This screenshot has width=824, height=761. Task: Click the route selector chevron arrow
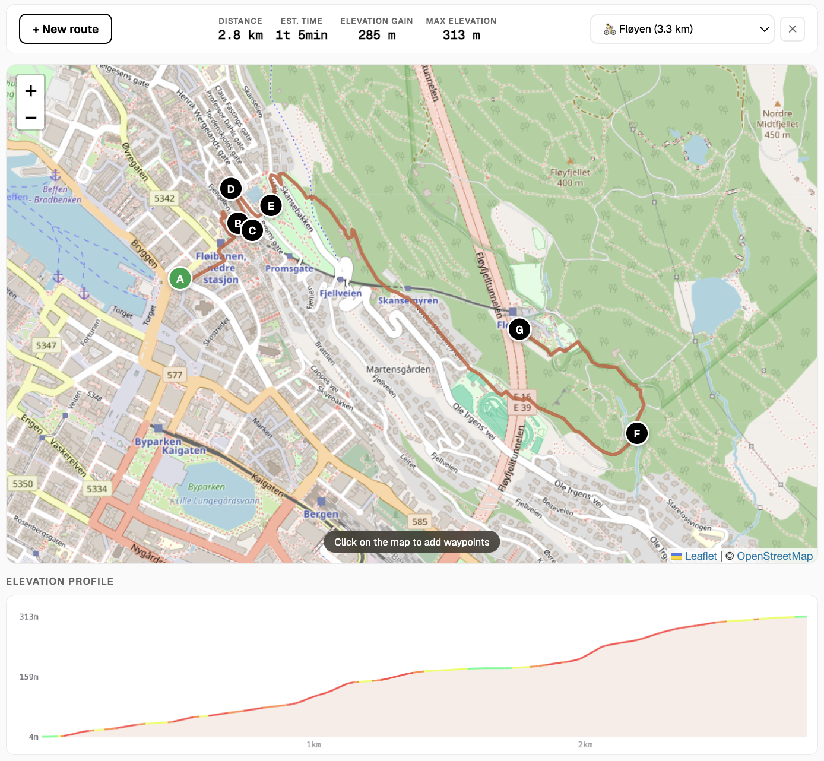coord(765,28)
